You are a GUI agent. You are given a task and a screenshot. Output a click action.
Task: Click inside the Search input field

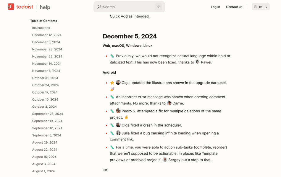click(x=124, y=6)
